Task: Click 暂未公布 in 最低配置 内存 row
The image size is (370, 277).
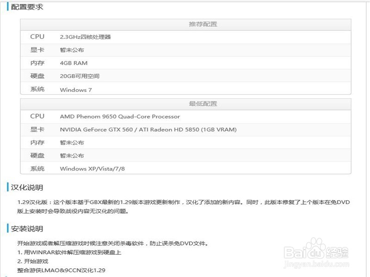Action: click(x=72, y=143)
